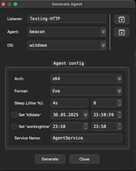Click the Sleep field containing 4s
Viewport: 136px width, 171px height.
(69, 103)
